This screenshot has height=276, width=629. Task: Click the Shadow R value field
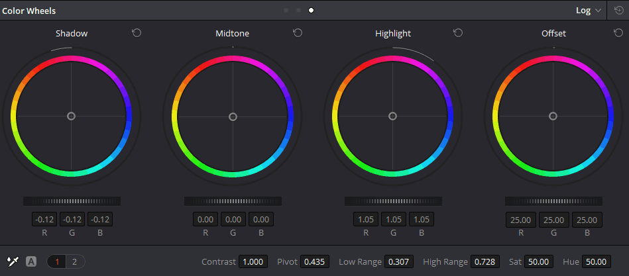tap(44, 220)
